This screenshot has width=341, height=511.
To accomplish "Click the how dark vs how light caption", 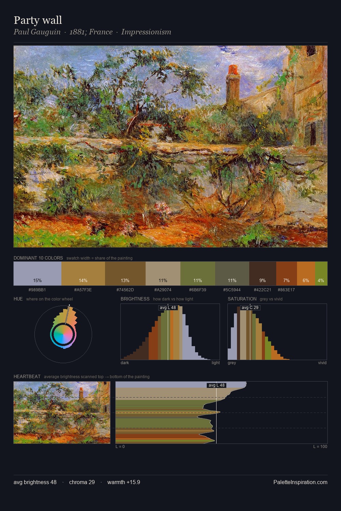I will click(x=173, y=299).
